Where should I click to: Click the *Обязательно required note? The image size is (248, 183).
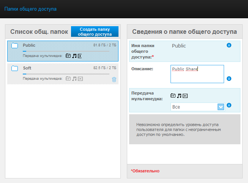(145, 171)
